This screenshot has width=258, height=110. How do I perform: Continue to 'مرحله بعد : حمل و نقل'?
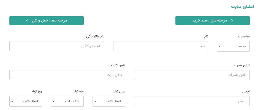(46, 21)
